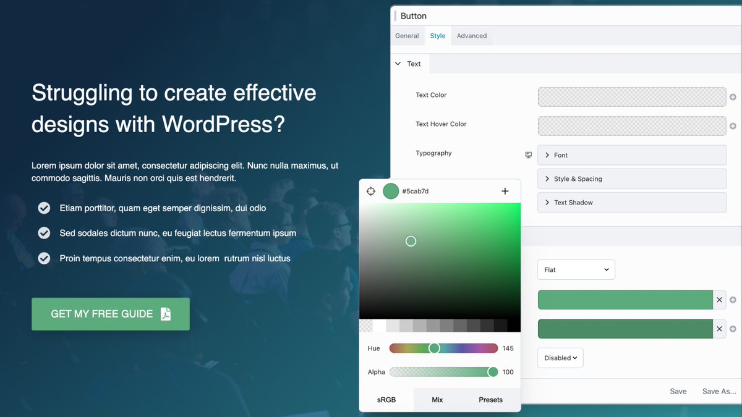
Task: Click the plus icon beside Text Color
Action: pyautogui.click(x=733, y=97)
